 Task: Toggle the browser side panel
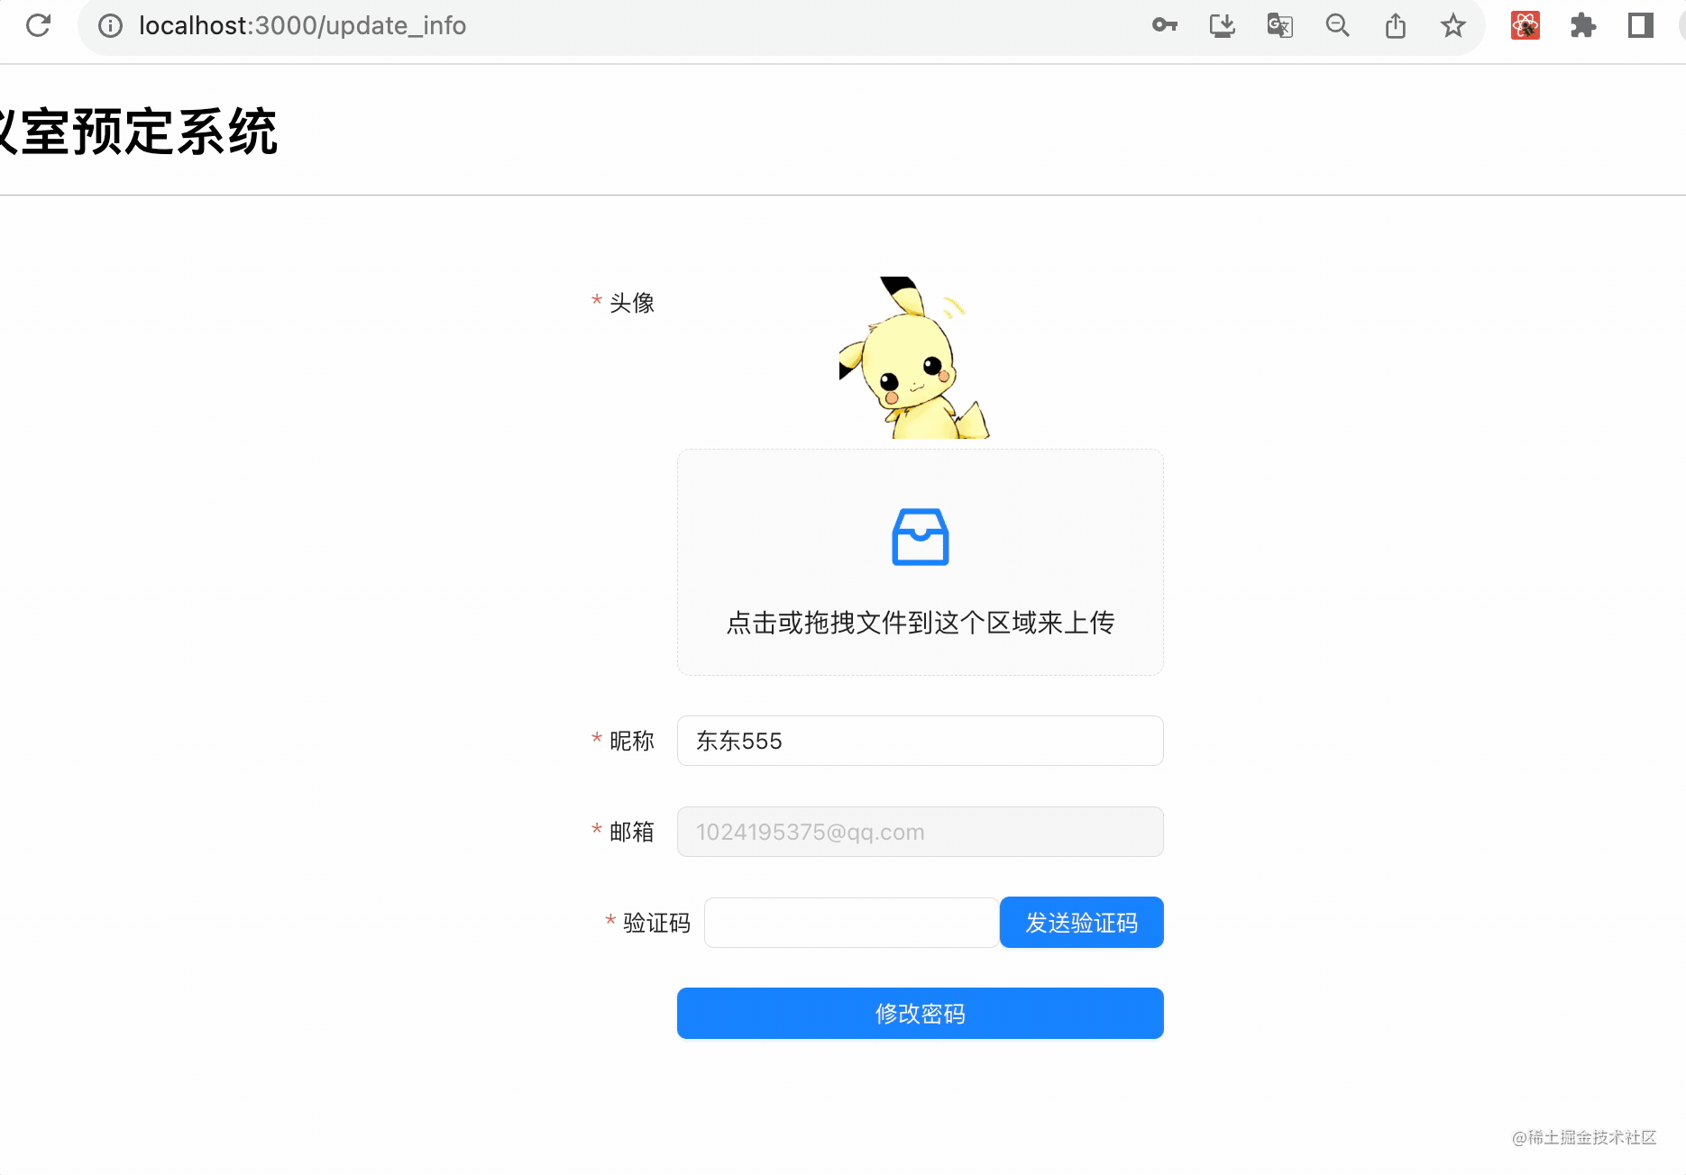click(x=1640, y=25)
